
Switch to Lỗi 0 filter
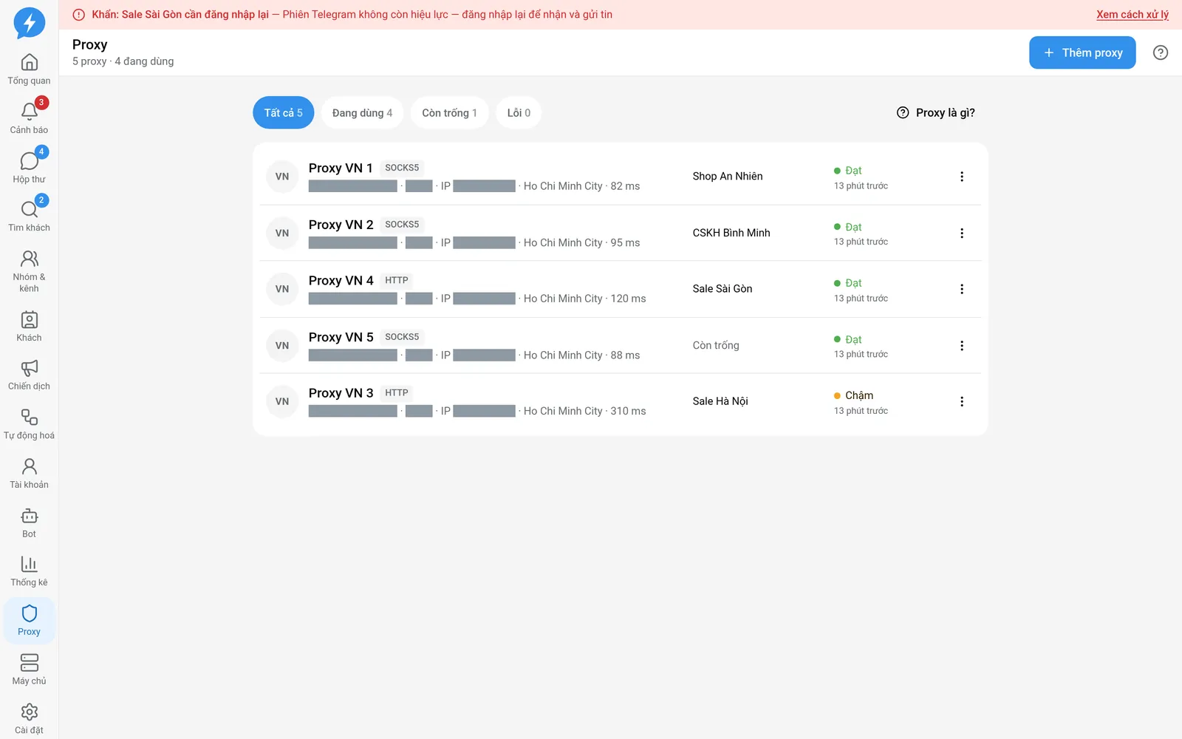point(519,113)
